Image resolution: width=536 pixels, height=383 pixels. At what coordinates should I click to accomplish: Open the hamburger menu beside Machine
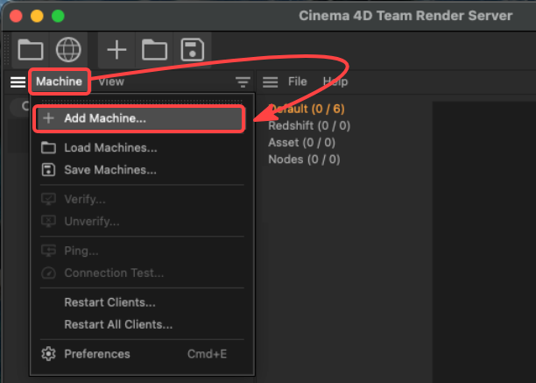tap(18, 82)
